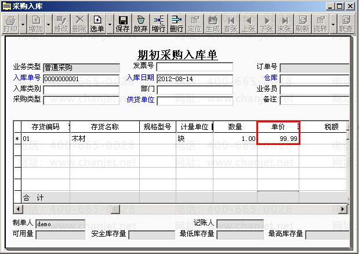Open the dropdown arrow next to 打印

[x=23, y=24]
